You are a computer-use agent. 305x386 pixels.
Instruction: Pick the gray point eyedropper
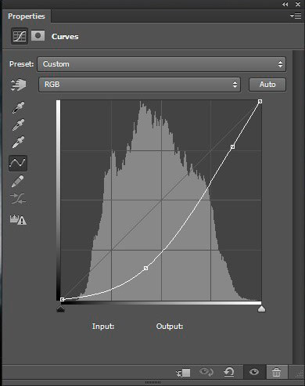(18, 124)
